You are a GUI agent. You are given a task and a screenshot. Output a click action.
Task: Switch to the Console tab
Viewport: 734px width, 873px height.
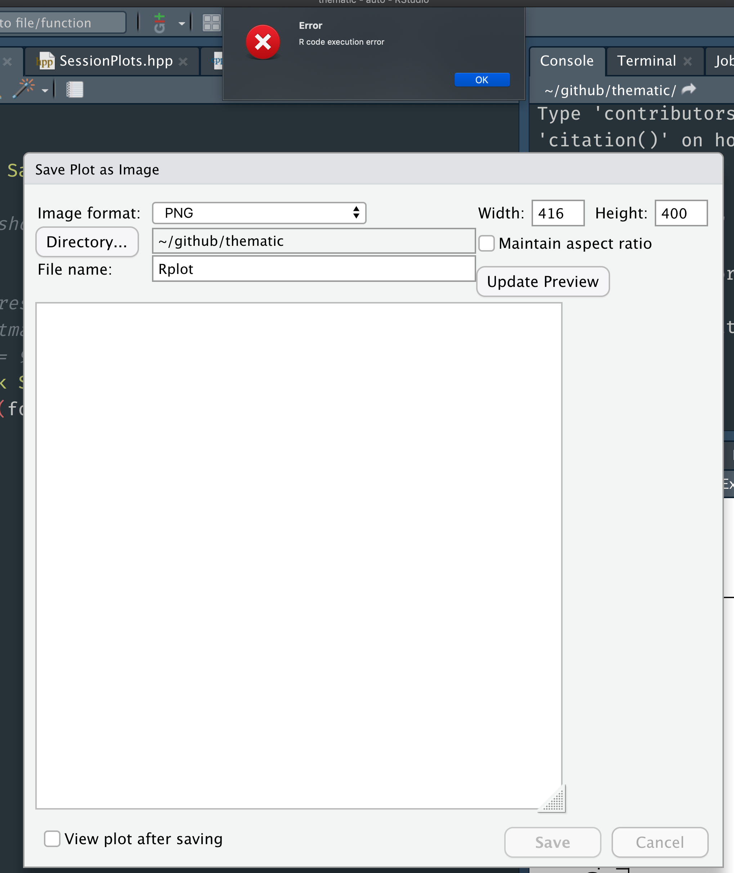click(x=567, y=61)
